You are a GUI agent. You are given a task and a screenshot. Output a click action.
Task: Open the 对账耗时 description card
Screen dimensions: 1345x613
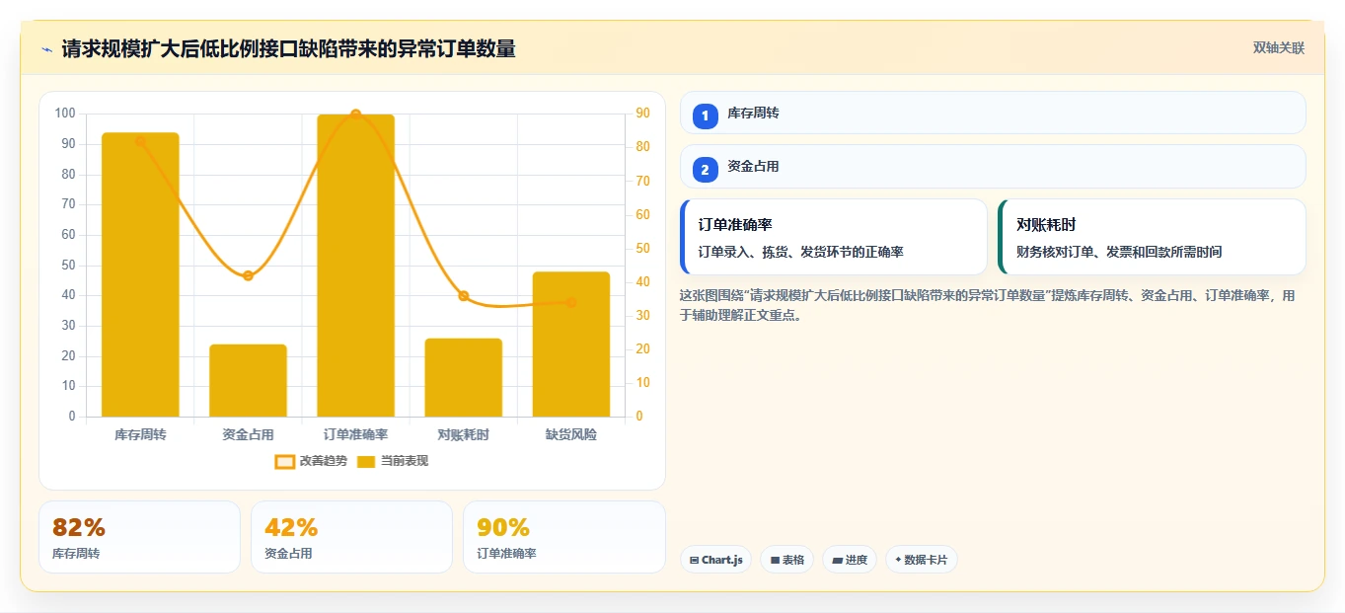(x=1152, y=237)
